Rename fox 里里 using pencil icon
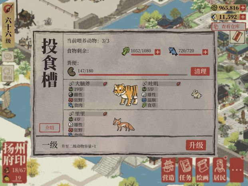 coord(71,114)
